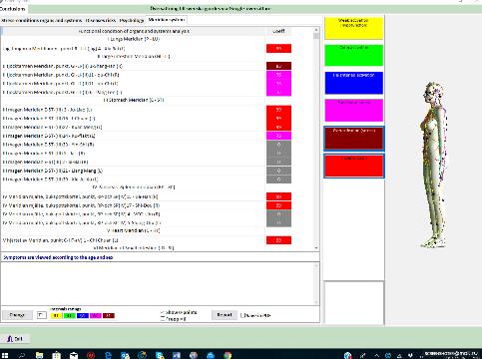Screen dimensions: 482x359
Task: Launch Google Chrome from the taskbar
Action: 228,355
